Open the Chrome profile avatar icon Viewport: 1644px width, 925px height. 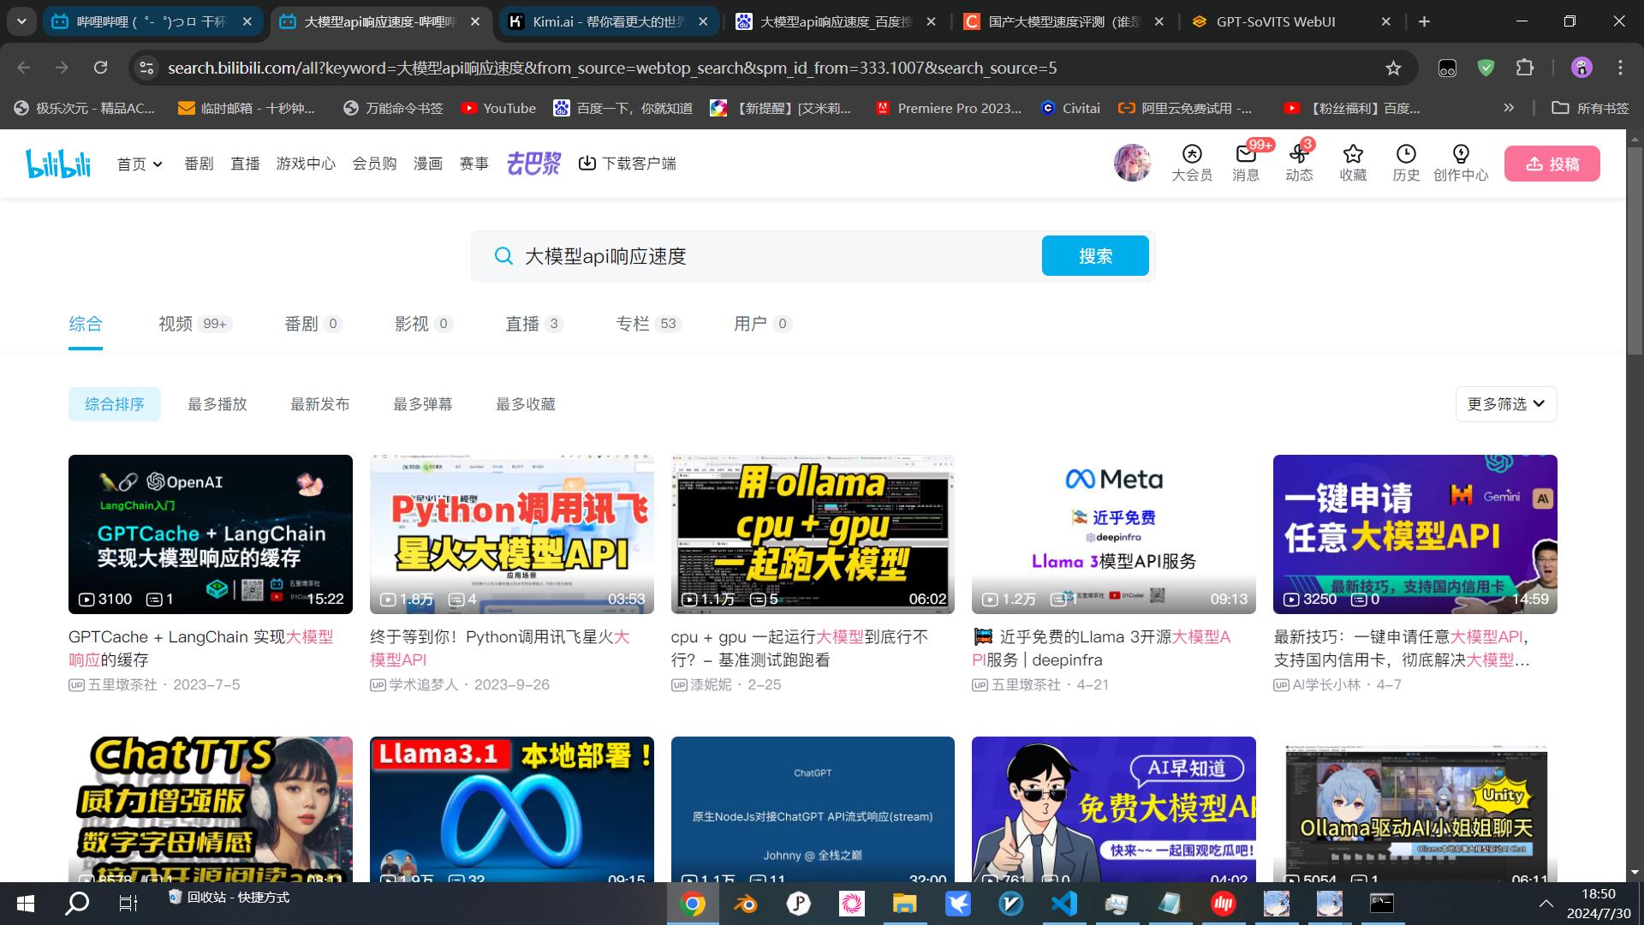click(x=1581, y=68)
